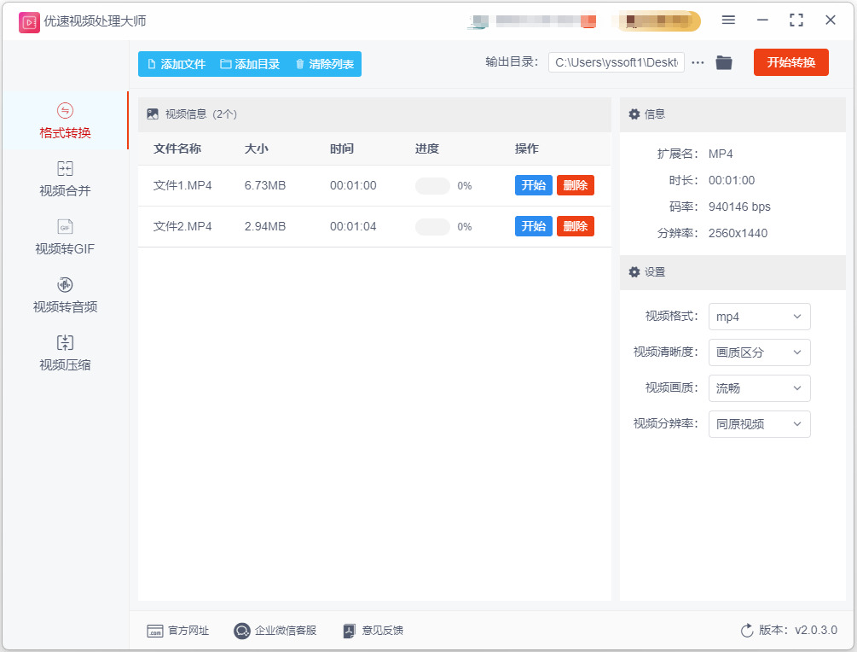Viewport: 857px width, 652px height.
Task: Open the 视频分辨率 同原视频 dropdown
Action: [759, 424]
